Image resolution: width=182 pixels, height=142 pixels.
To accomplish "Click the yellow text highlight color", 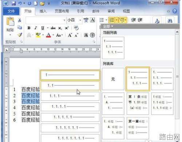I will point(38,35).
